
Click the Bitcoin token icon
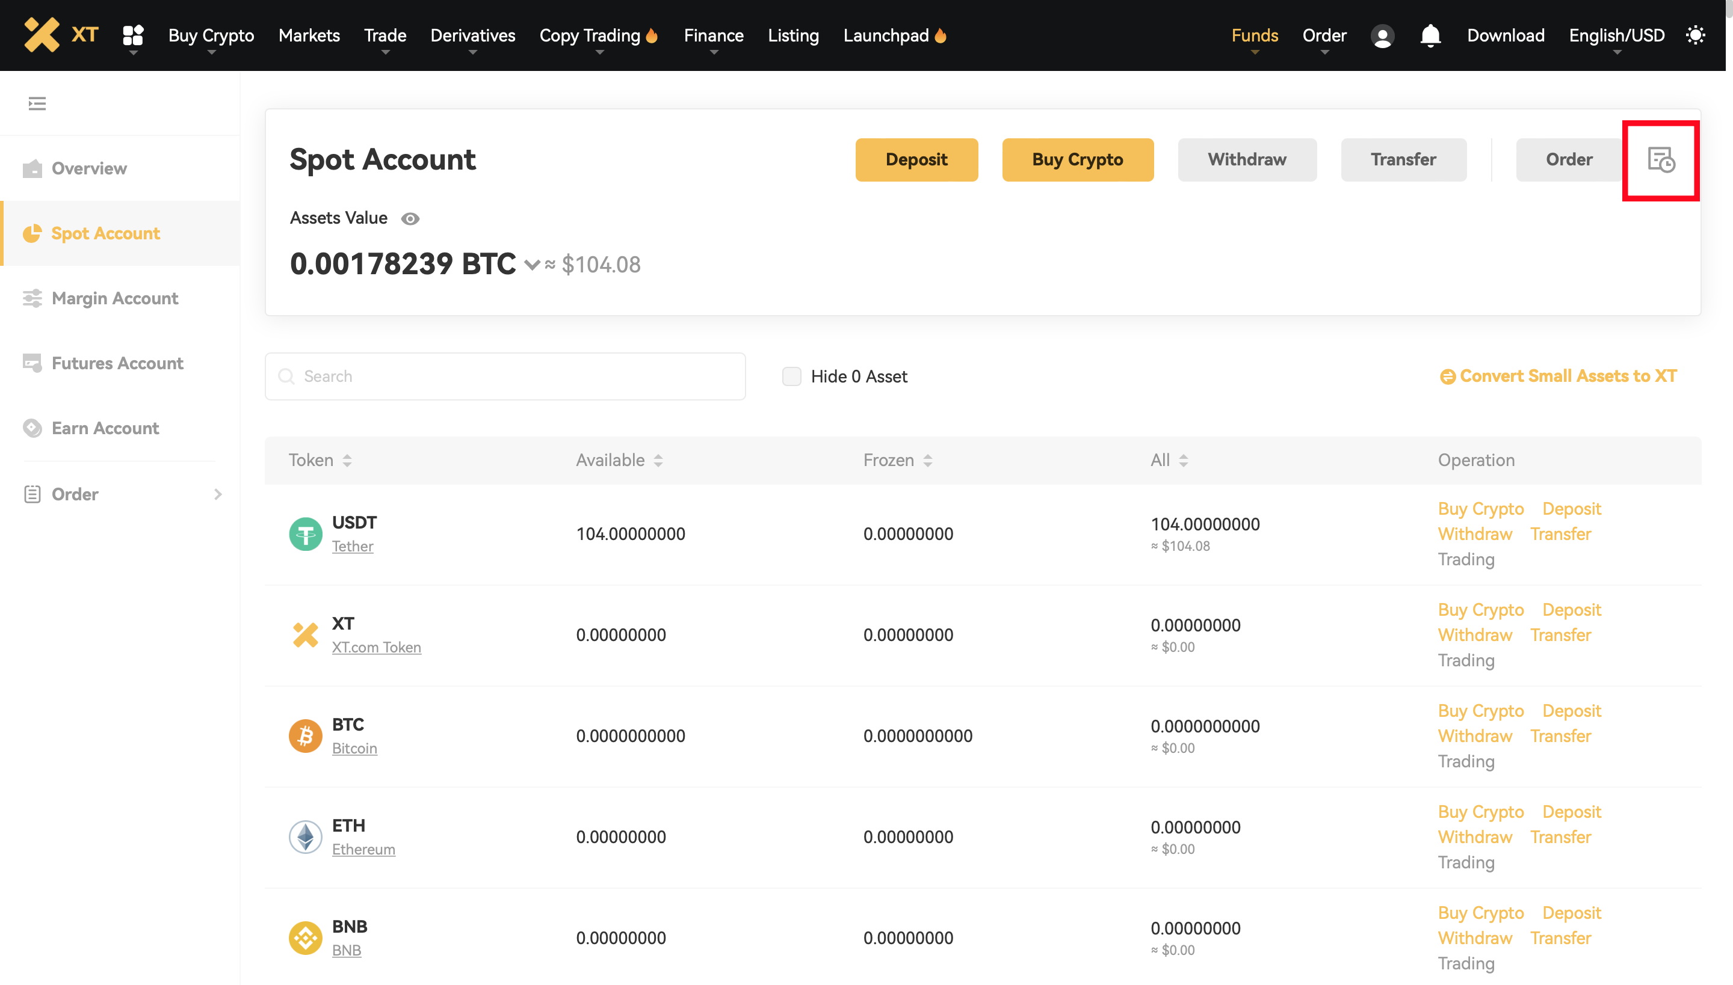point(305,735)
